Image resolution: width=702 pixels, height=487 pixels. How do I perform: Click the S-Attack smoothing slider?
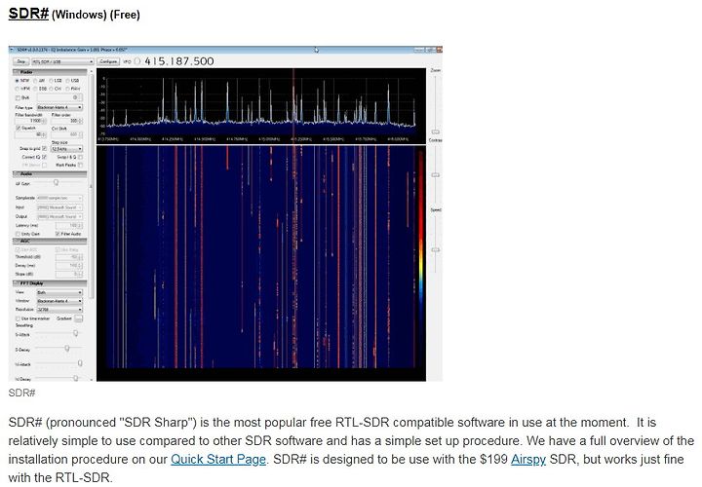(x=75, y=334)
